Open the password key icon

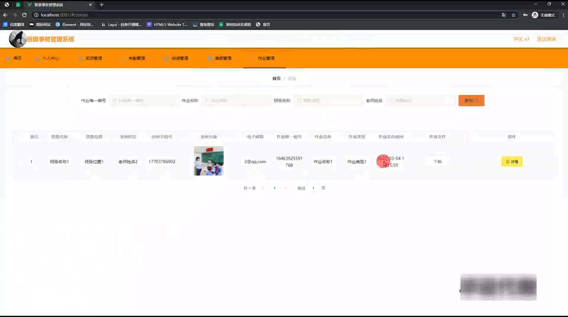(x=525, y=15)
